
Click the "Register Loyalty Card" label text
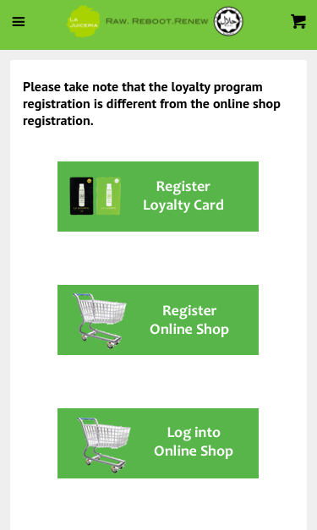point(183,196)
